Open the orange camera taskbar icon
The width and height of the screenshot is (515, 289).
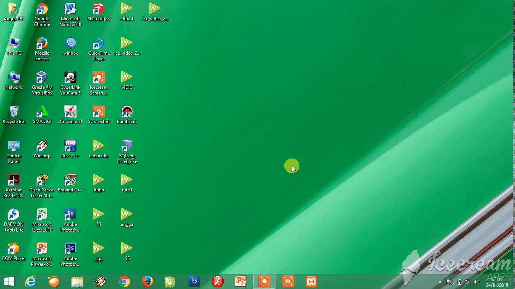click(288, 281)
